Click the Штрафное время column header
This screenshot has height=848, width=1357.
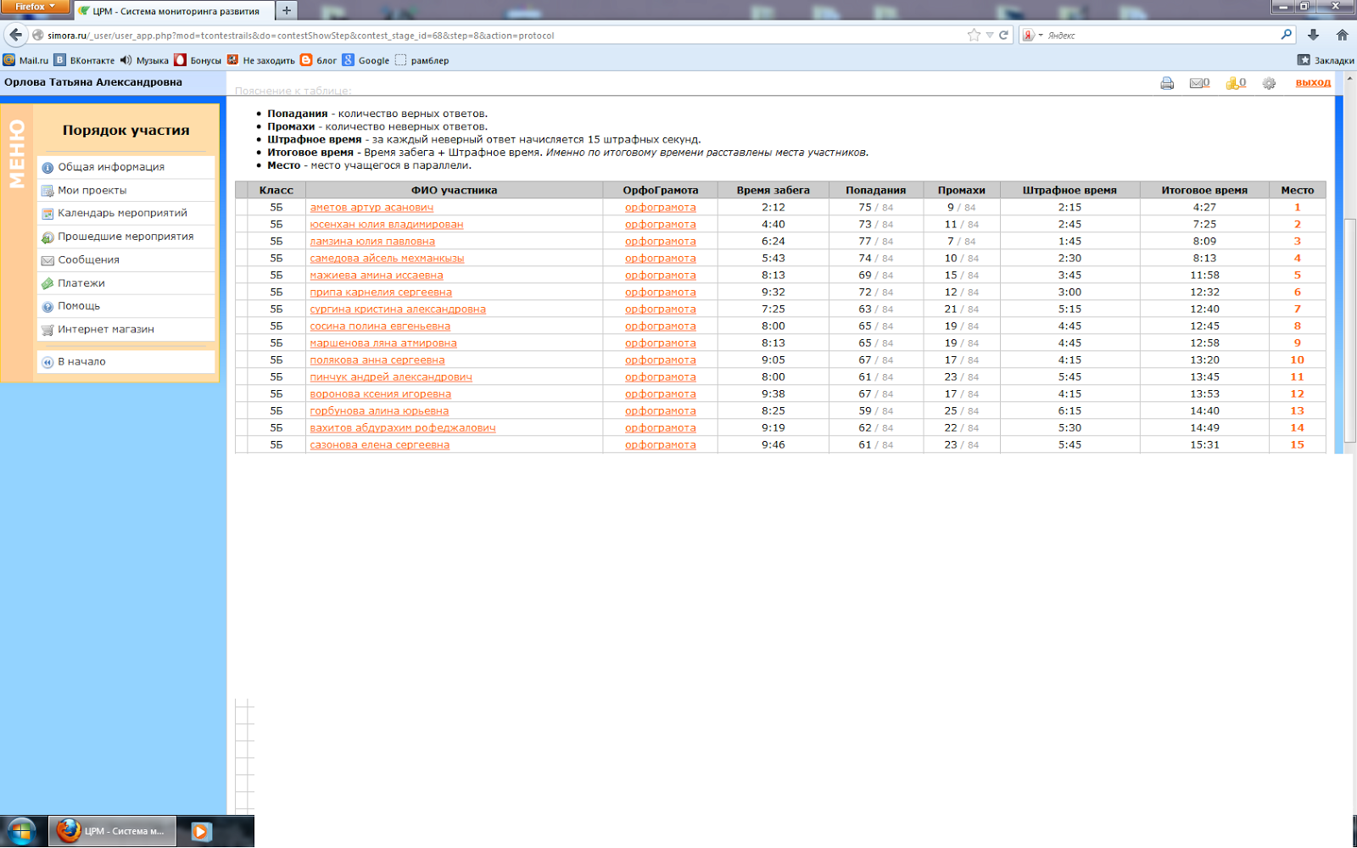click(1069, 190)
